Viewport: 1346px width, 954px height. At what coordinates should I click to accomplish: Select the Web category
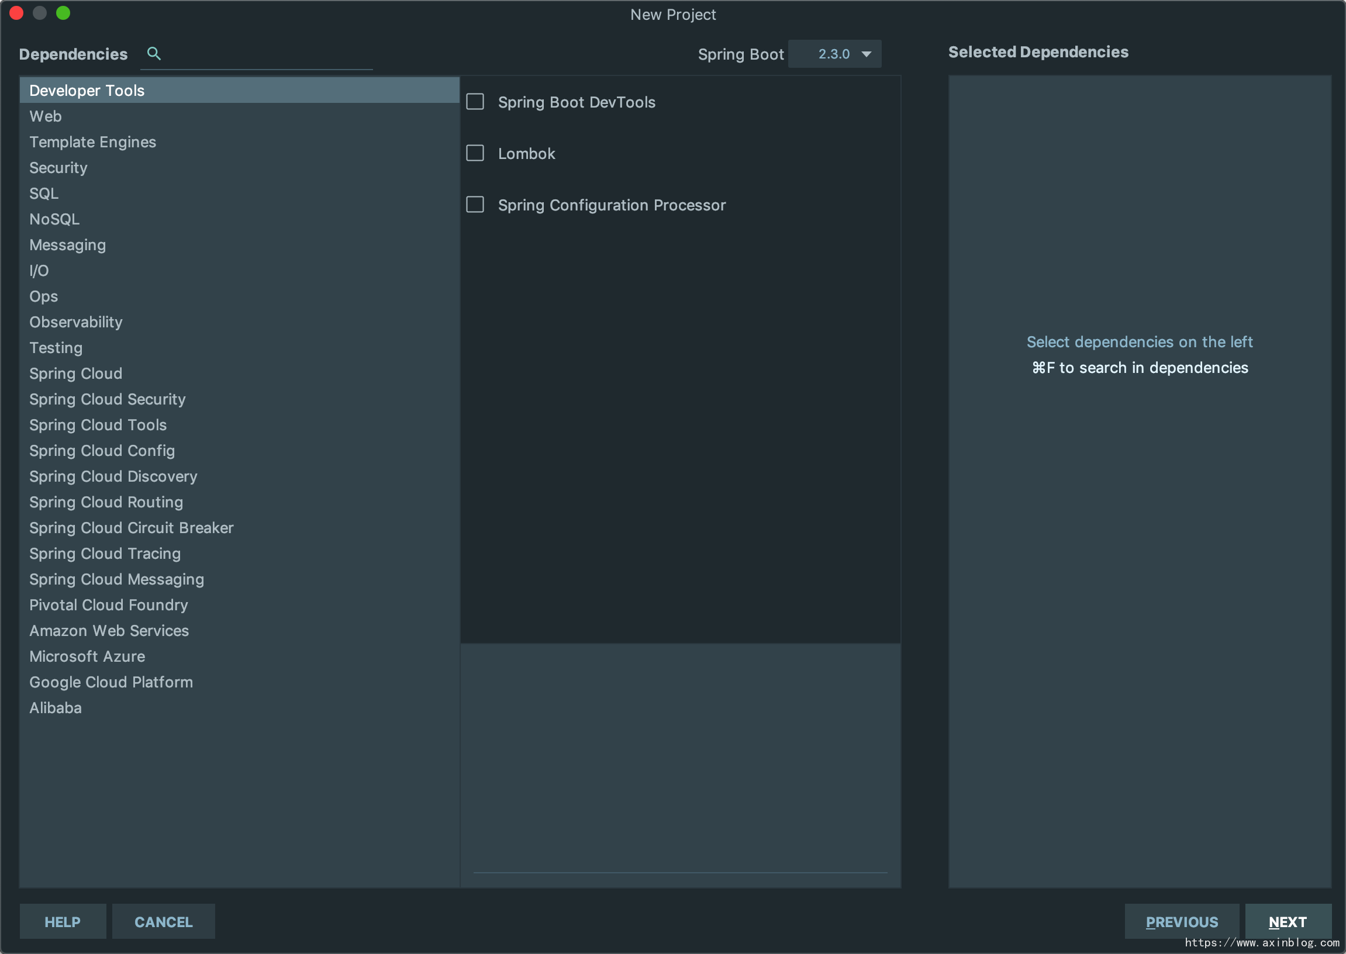(240, 116)
